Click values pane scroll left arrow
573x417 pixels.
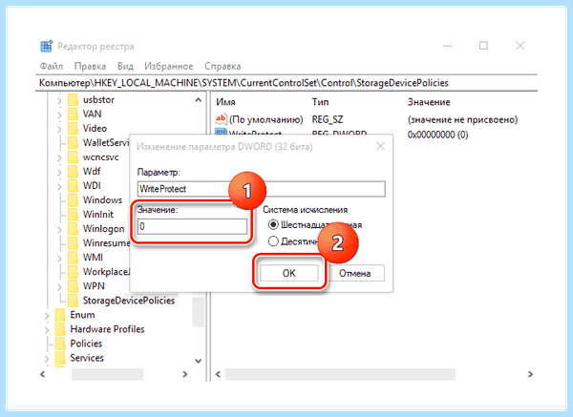[218, 374]
